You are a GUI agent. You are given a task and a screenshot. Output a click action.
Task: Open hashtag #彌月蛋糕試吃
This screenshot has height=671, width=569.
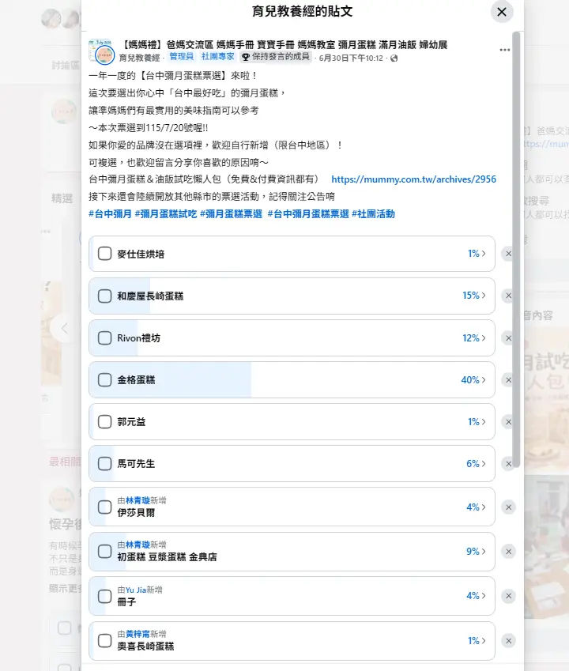[166, 214]
